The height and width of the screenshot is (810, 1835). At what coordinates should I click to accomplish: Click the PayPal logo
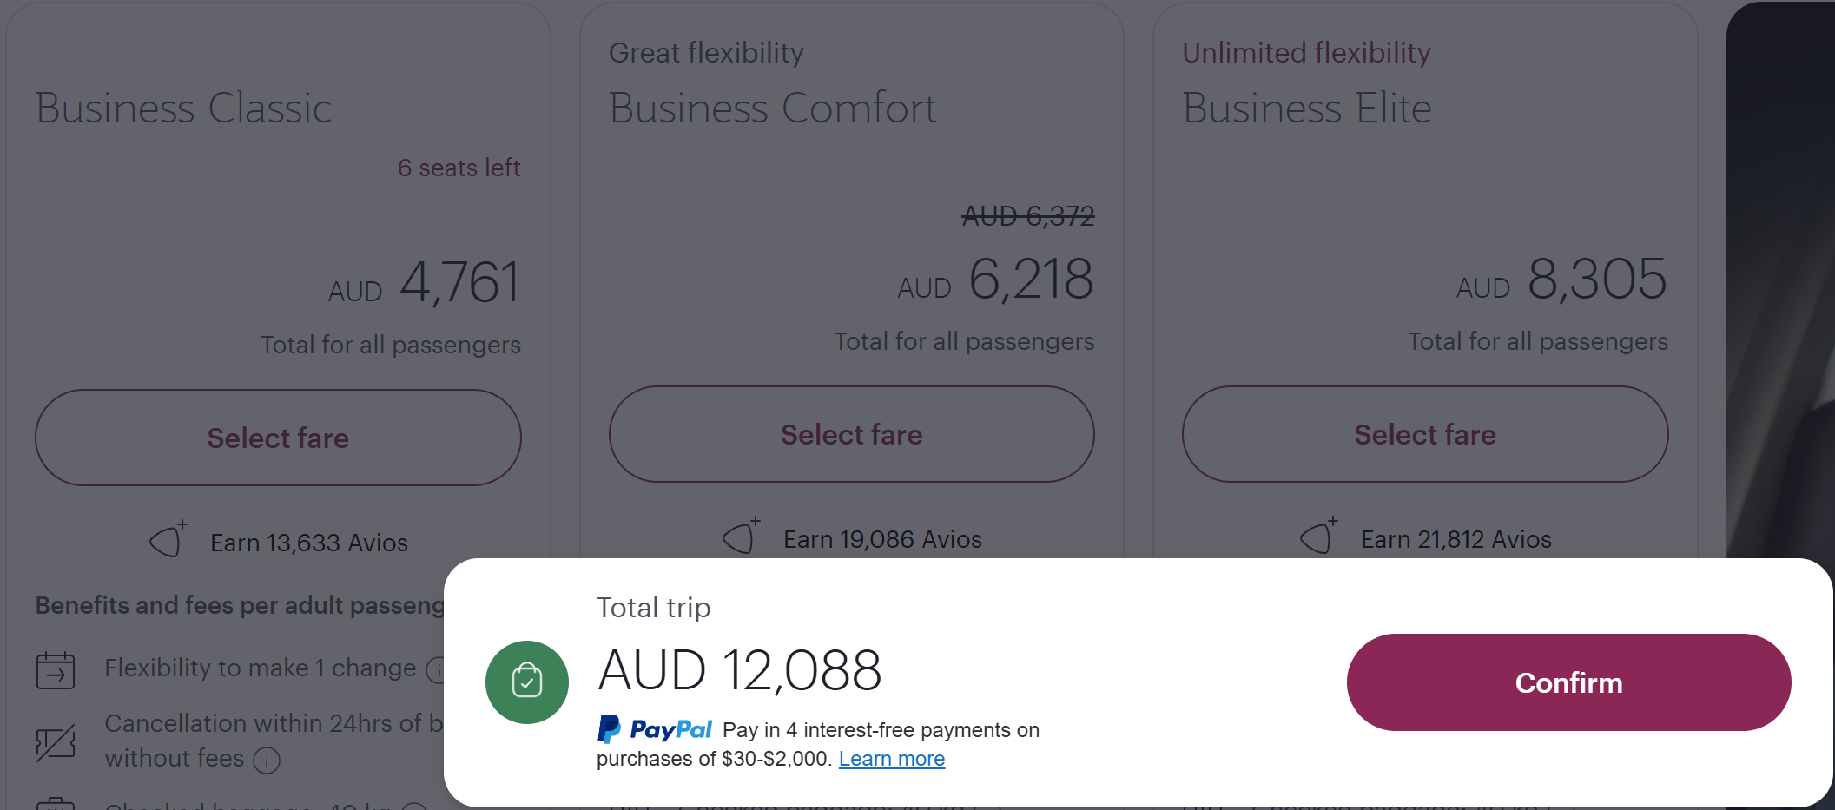[x=655, y=729]
